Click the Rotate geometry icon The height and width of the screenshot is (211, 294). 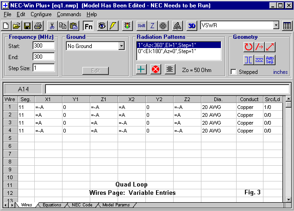tap(249, 47)
